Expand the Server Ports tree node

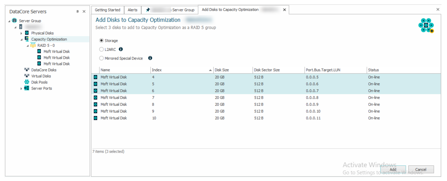click(21, 89)
